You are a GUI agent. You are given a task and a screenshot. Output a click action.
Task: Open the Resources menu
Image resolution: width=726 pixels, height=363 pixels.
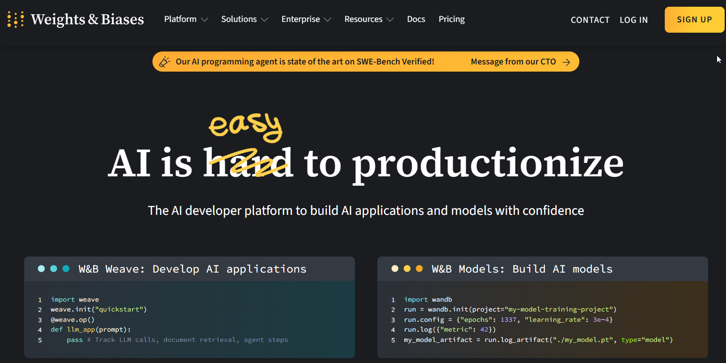tap(363, 19)
